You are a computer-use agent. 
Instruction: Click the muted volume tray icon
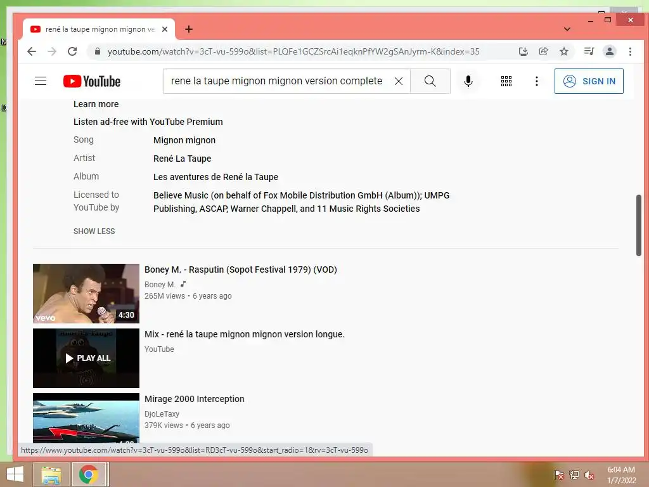[589, 475]
